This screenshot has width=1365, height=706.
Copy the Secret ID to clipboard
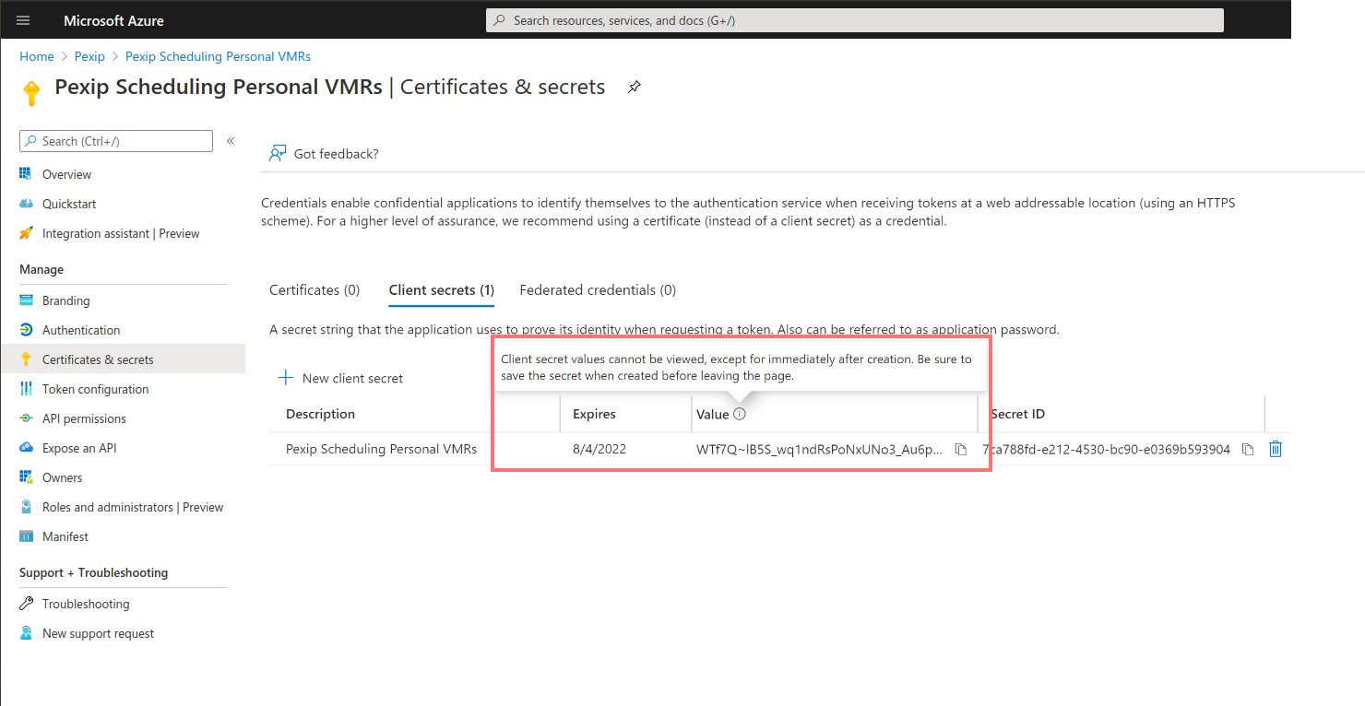(1247, 450)
